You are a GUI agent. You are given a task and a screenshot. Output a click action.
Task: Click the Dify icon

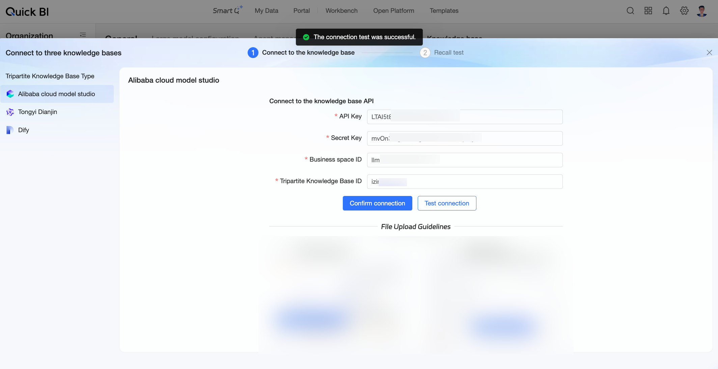tap(10, 130)
